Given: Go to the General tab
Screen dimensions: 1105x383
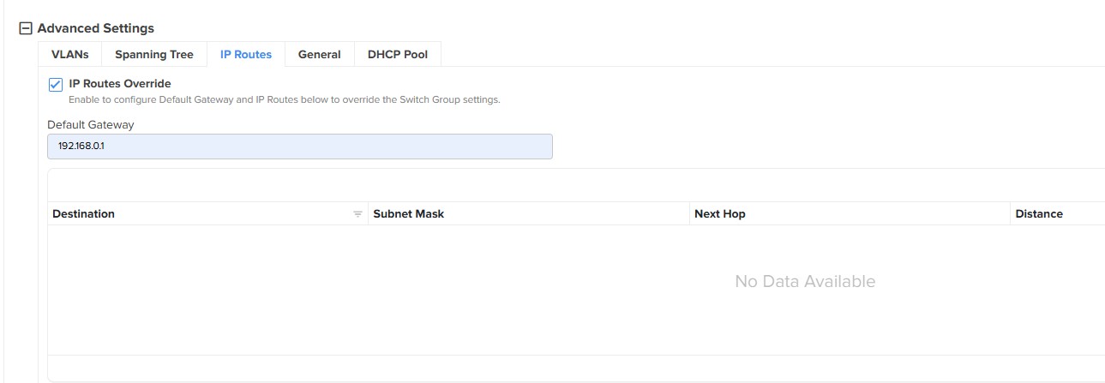Looking at the screenshot, I should click(320, 54).
